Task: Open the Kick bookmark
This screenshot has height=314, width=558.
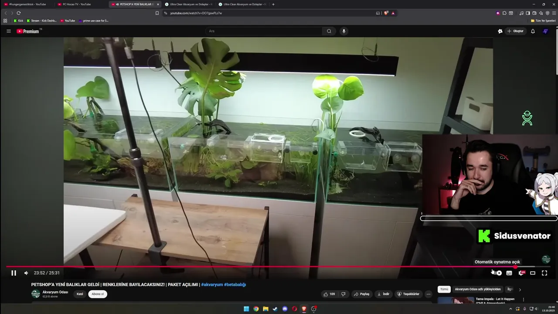Action: tap(18, 20)
